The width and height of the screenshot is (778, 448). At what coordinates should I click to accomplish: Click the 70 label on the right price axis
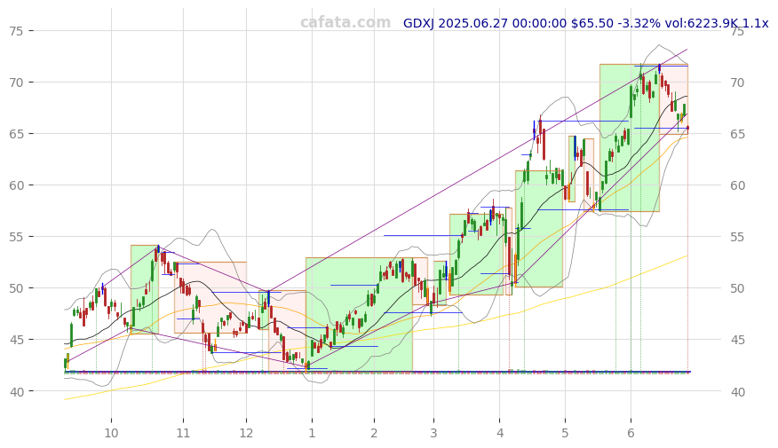(x=738, y=83)
